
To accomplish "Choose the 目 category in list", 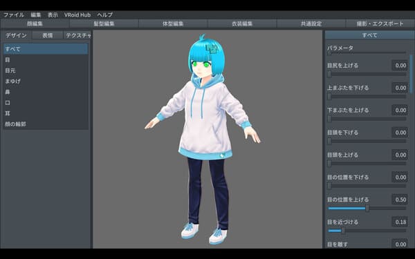I will pyautogui.click(x=46, y=59).
